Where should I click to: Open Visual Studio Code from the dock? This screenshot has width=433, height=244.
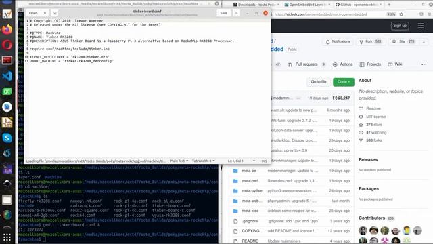7,76
